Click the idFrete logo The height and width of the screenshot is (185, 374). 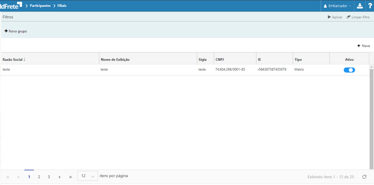tap(11, 5)
